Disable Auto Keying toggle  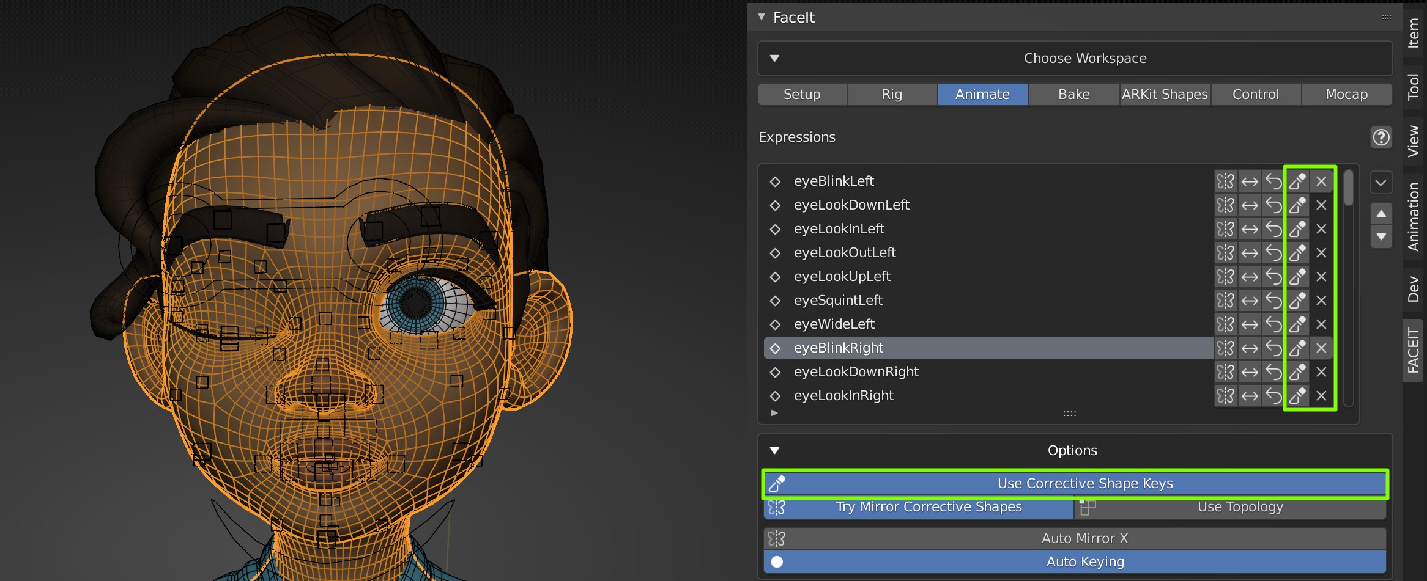pos(1075,562)
